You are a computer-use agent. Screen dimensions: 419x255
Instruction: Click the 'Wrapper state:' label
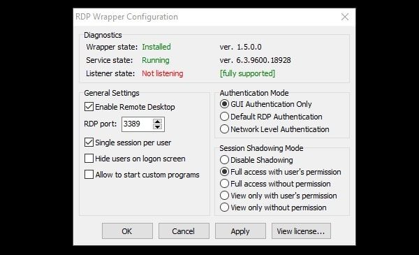coord(112,47)
